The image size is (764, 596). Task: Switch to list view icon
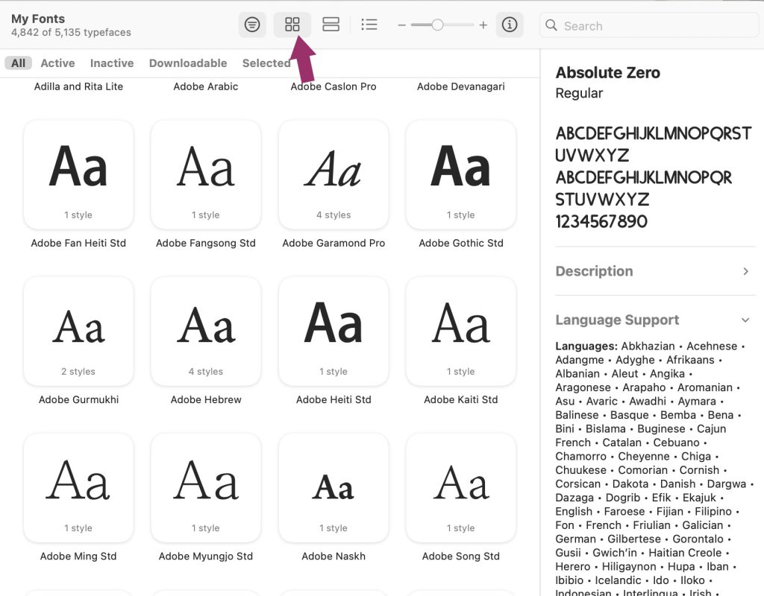point(369,25)
